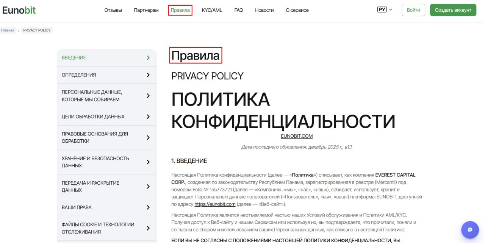The image size is (485, 243).
Task: Select ПЕРЕДАЧА И РАСКРЫТИЕ ДАННЫХ section
Action: coord(107,187)
